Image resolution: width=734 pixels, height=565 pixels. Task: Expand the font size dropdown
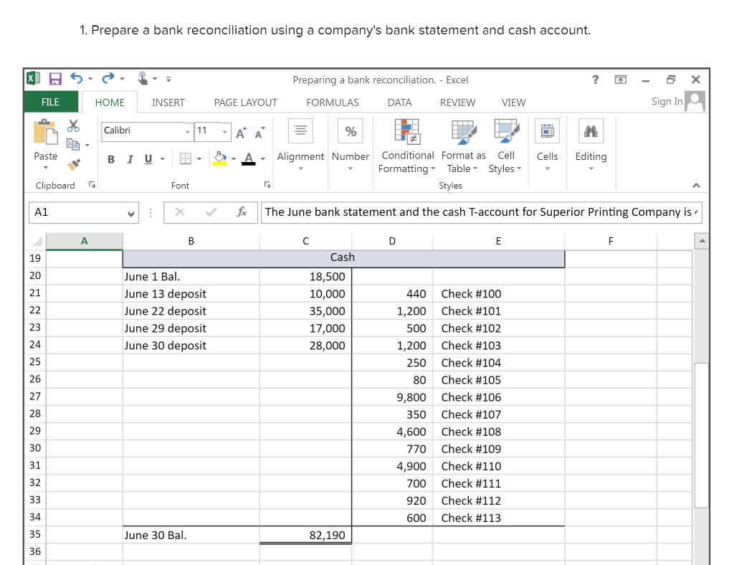coord(224,131)
